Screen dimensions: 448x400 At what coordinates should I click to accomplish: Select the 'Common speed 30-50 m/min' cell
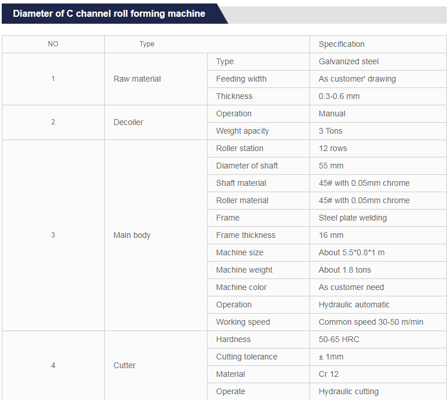click(371, 322)
